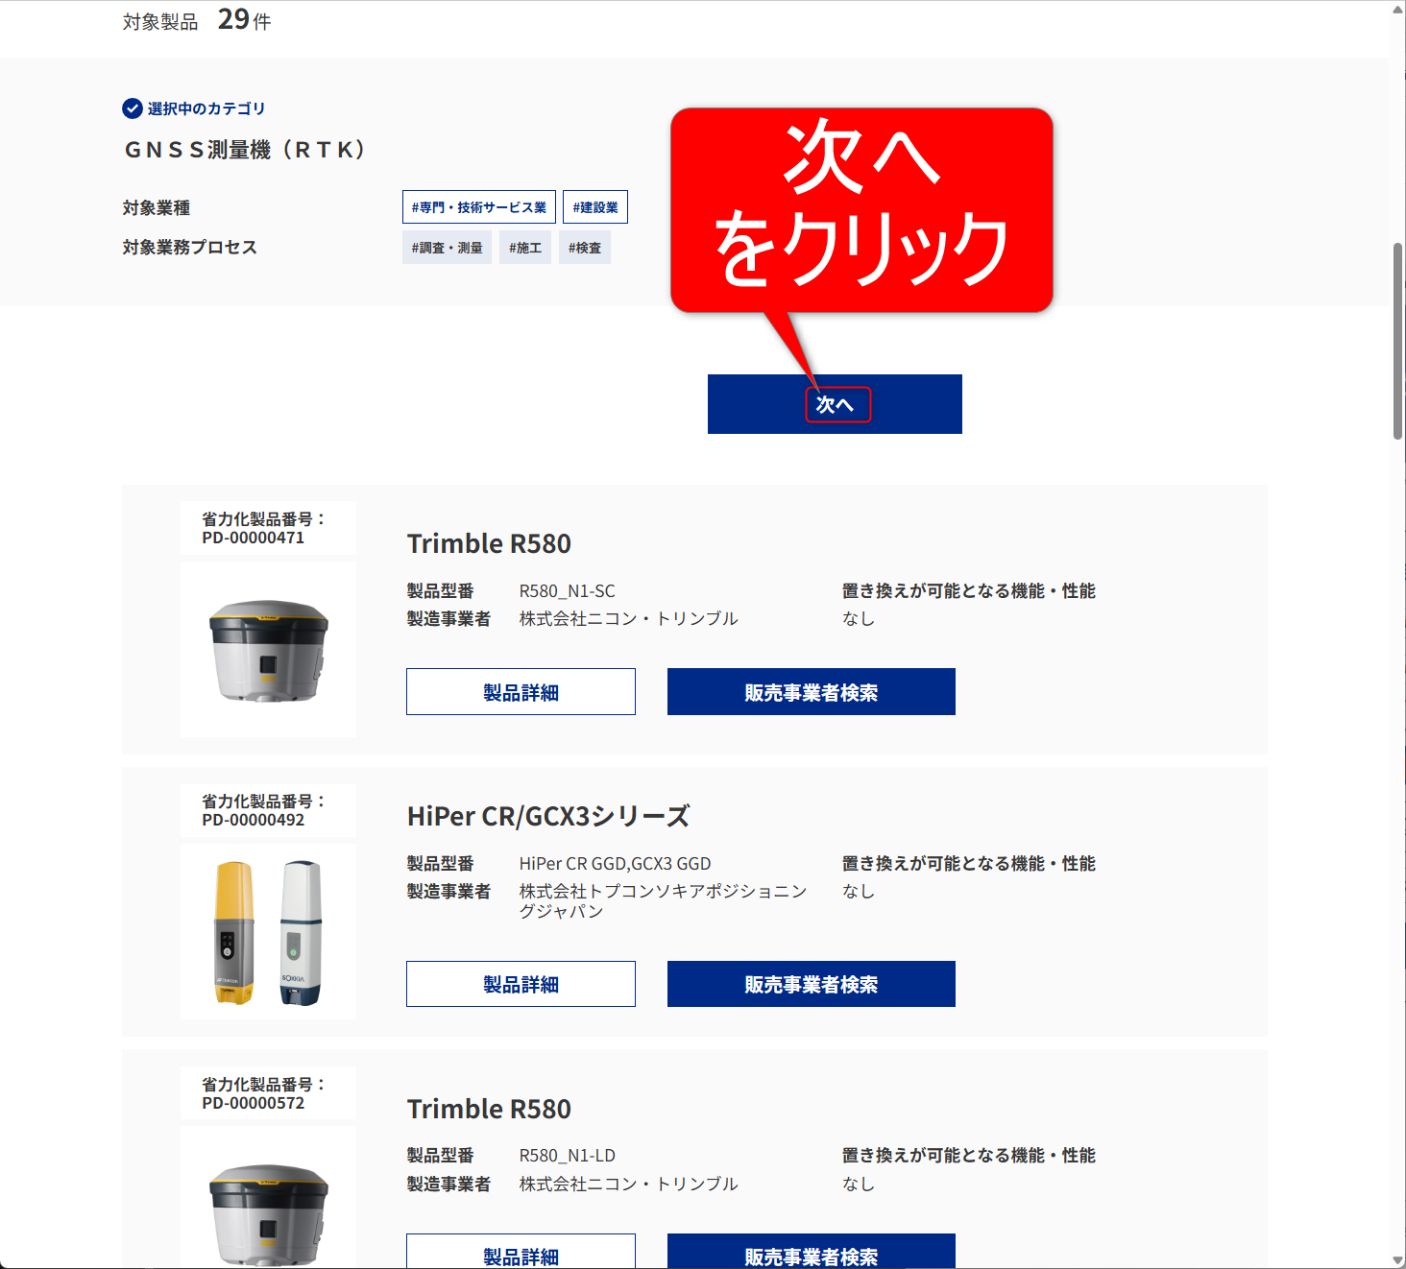Image resolution: width=1406 pixels, height=1269 pixels.
Task: Select the #建設業 industry tag
Action: click(595, 207)
